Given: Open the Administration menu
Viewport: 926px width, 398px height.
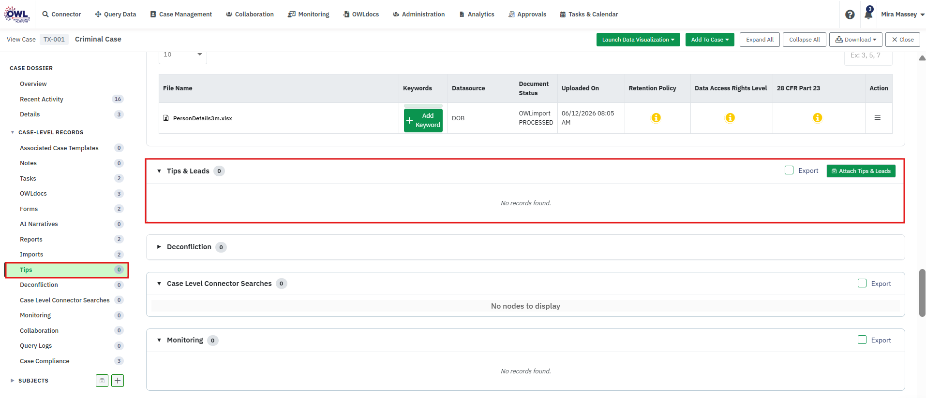Looking at the screenshot, I should (x=418, y=14).
